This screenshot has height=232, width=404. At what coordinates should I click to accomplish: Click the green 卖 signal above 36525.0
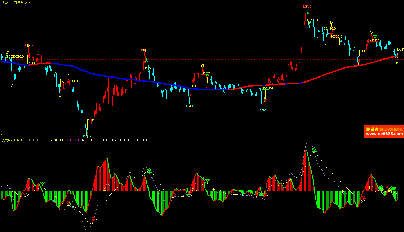tap(308, 12)
